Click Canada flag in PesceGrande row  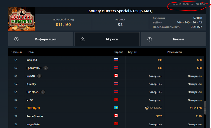116,116
